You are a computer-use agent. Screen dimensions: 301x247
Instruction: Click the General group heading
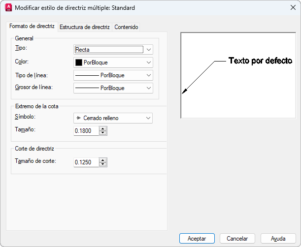click(x=24, y=38)
